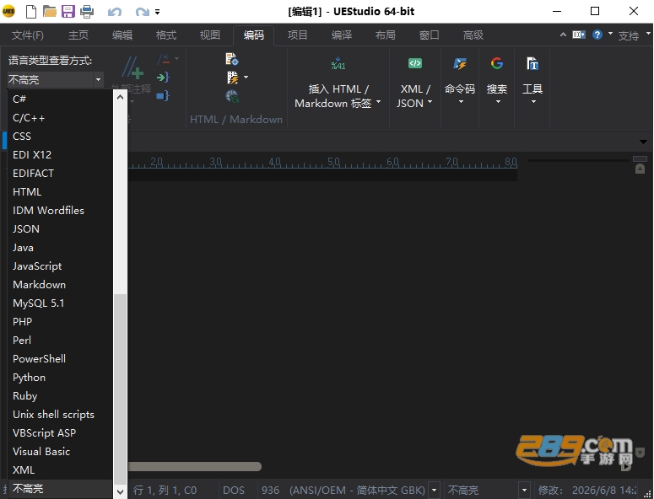
Task: Click the remove comment icon
Action: point(164,59)
